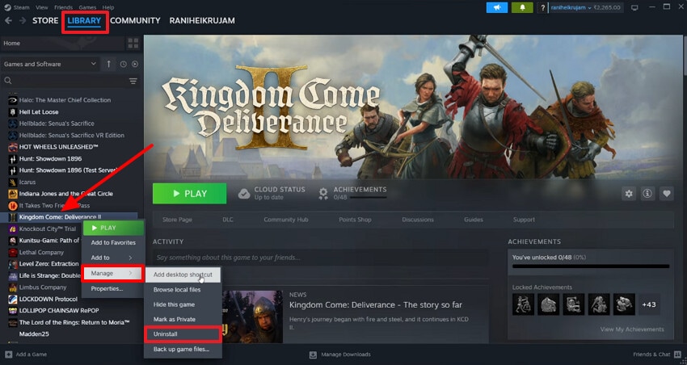Open the Community Hub link

[x=286, y=220]
